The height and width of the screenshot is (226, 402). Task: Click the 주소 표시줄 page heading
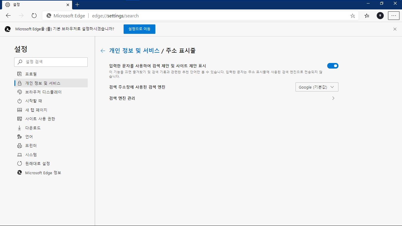(x=181, y=51)
